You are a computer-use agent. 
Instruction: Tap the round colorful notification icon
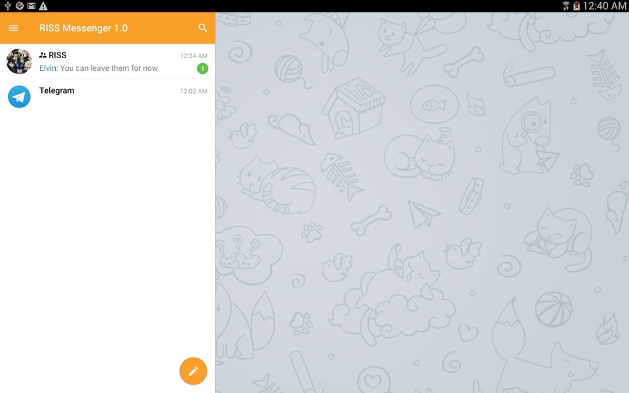19,6
